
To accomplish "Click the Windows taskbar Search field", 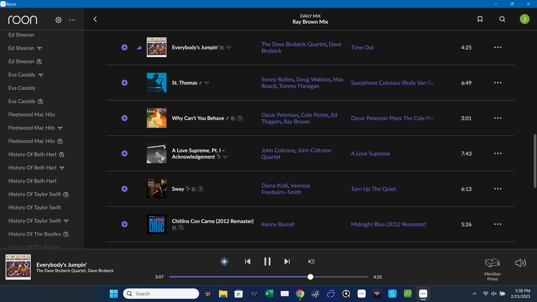I will pos(161,294).
